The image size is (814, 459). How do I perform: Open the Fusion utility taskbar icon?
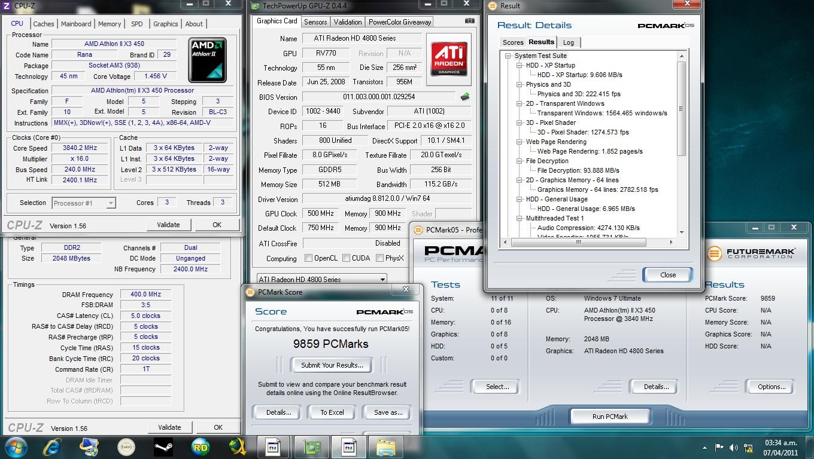[x=126, y=446]
